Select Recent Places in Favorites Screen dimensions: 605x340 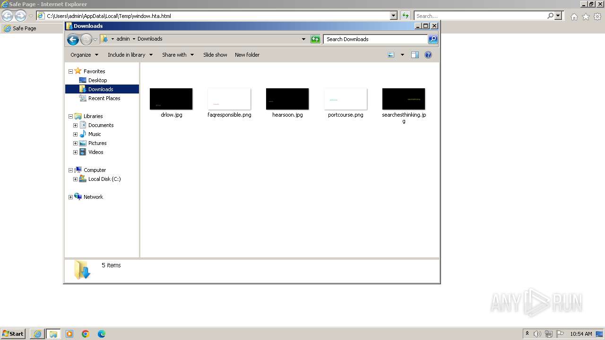tap(104, 98)
